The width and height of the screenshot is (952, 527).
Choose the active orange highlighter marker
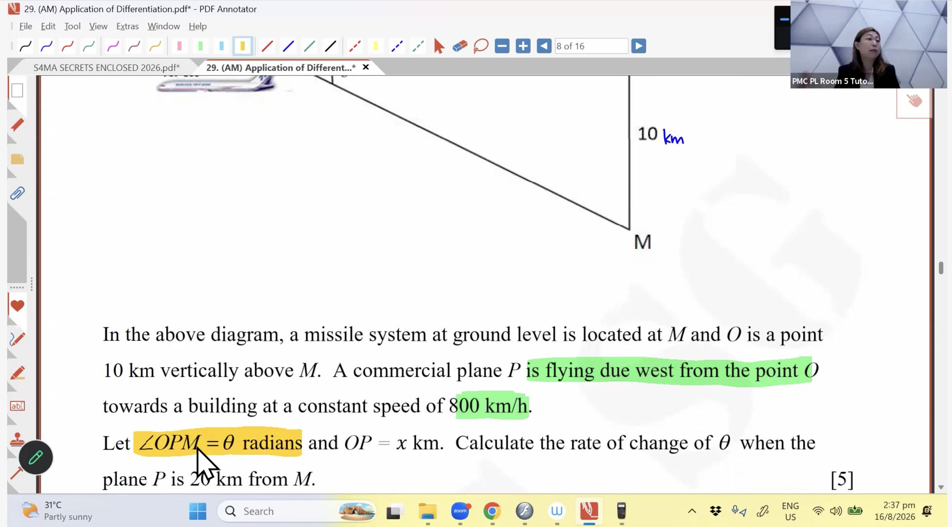(x=243, y=46)
